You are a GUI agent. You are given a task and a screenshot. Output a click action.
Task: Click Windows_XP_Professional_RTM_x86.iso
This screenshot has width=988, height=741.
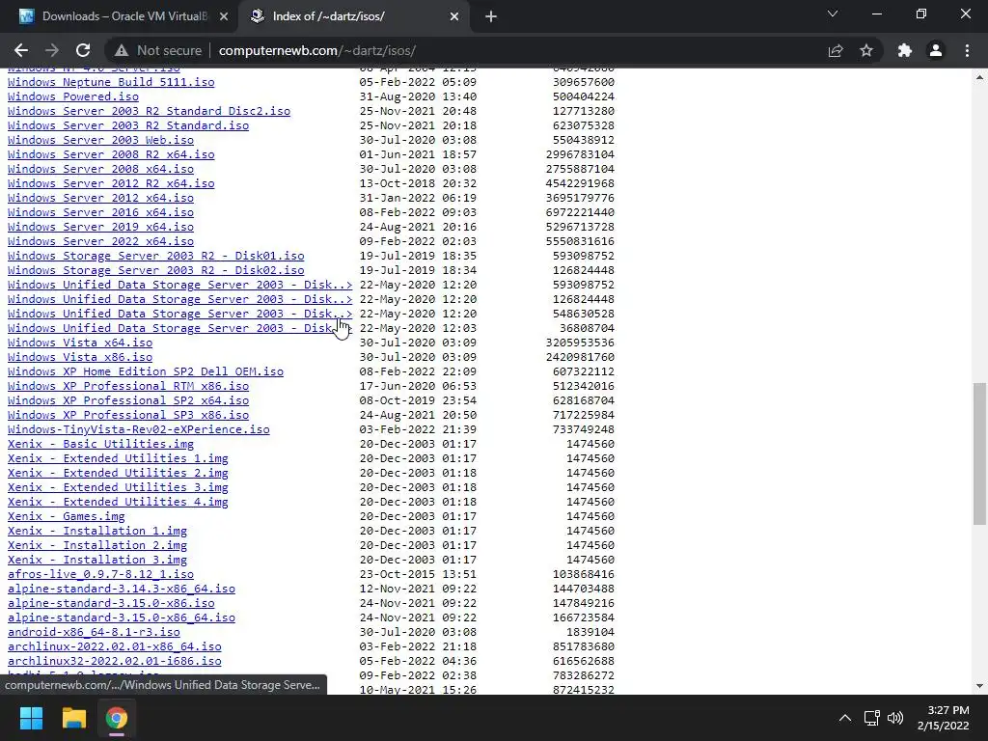click(x=128, y=386)
